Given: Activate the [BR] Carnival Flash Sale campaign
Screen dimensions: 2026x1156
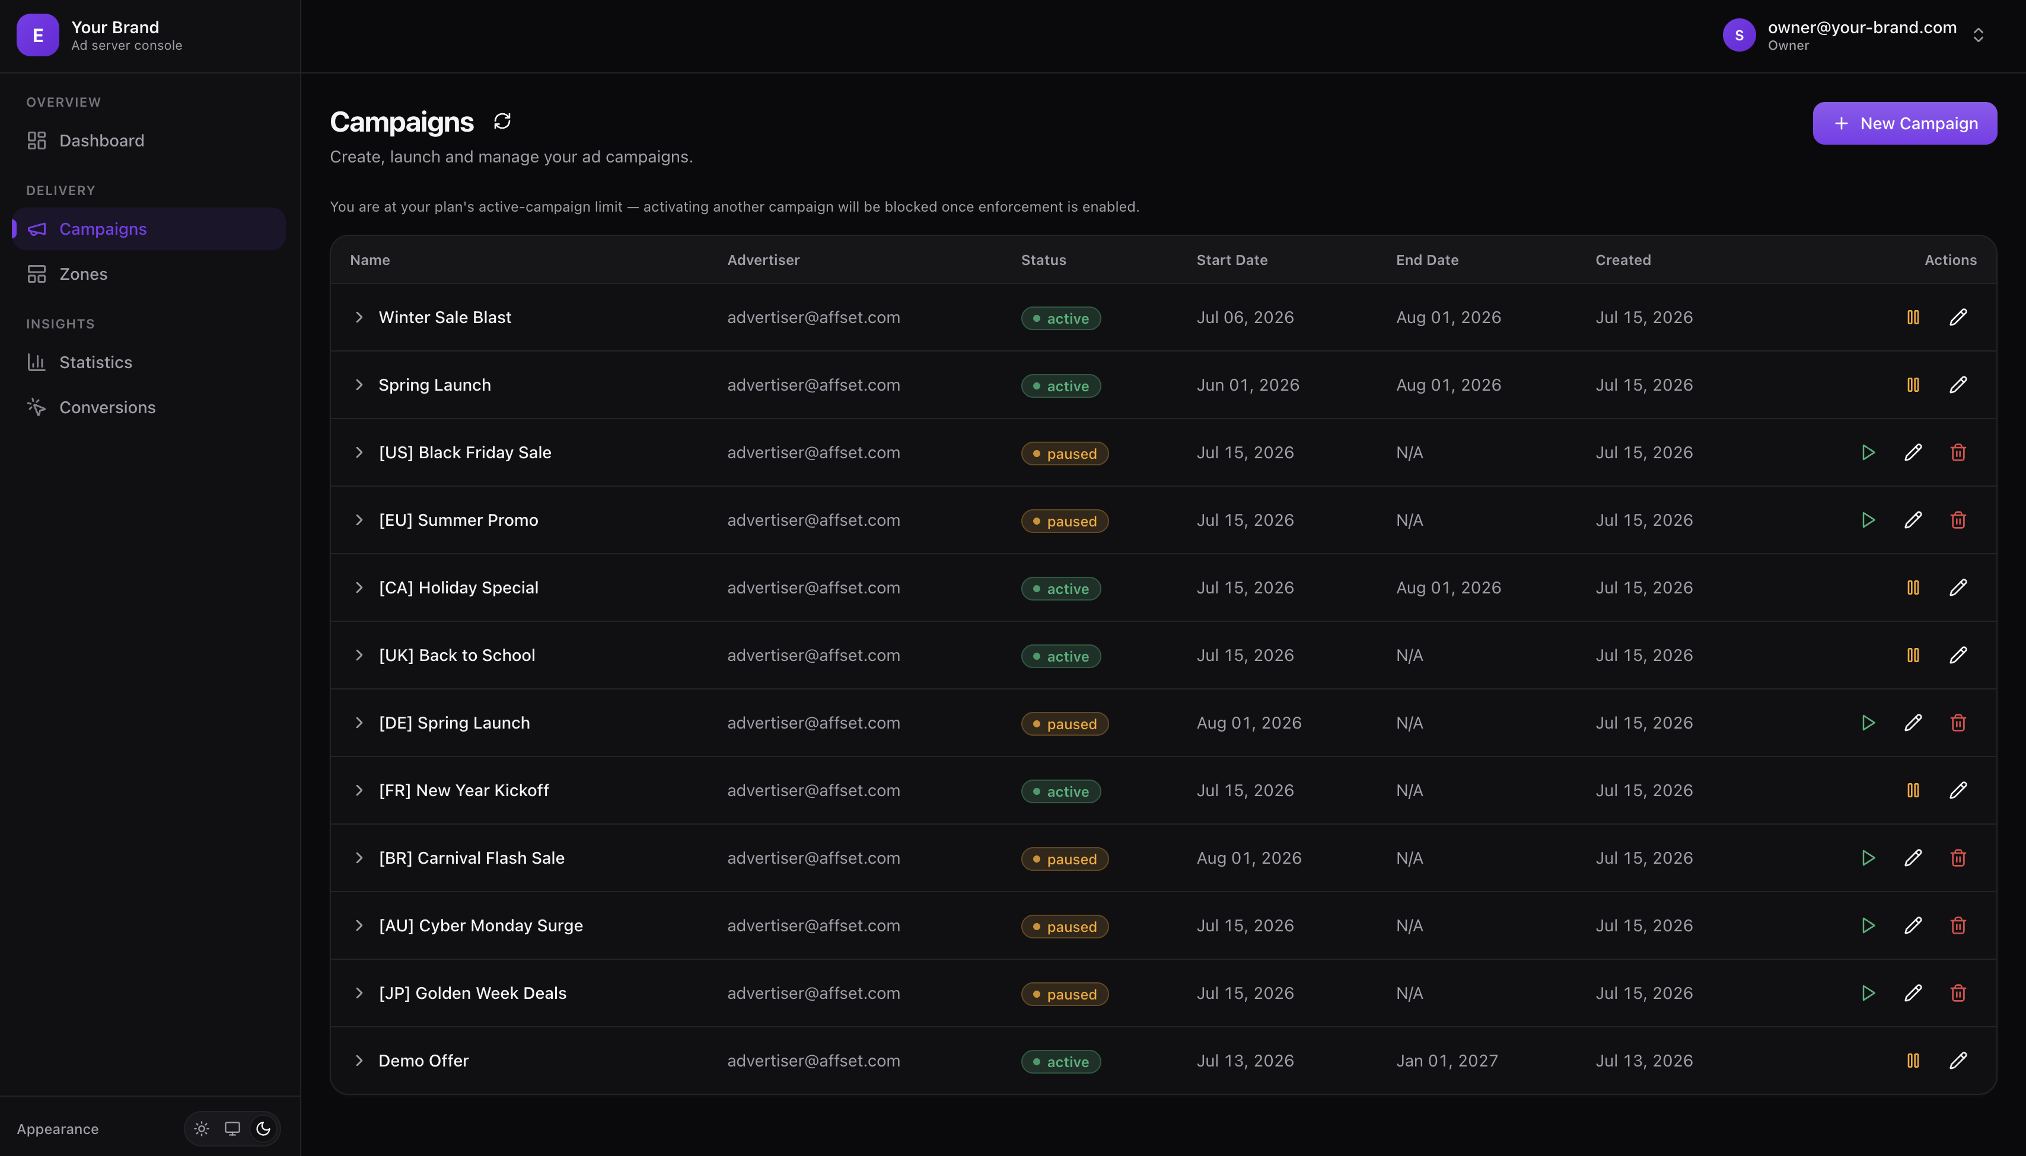Looking at the screenshot, I should (1868, 857).
